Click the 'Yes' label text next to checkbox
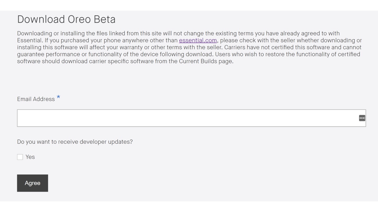378x212 pixels. 30,157
